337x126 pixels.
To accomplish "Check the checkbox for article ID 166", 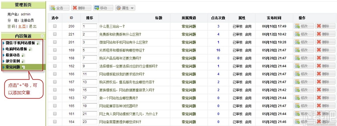I will [55, 74].
